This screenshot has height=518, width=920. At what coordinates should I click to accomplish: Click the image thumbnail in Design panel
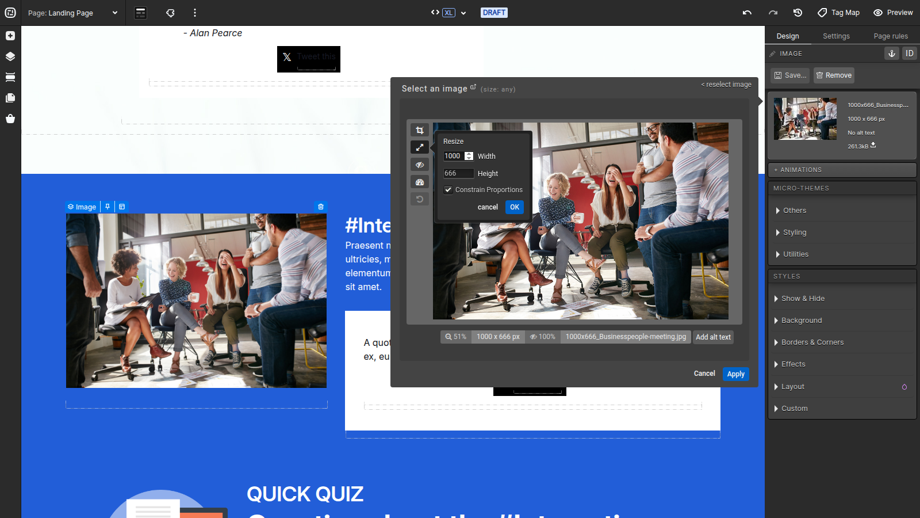click(x=805, y=119)
